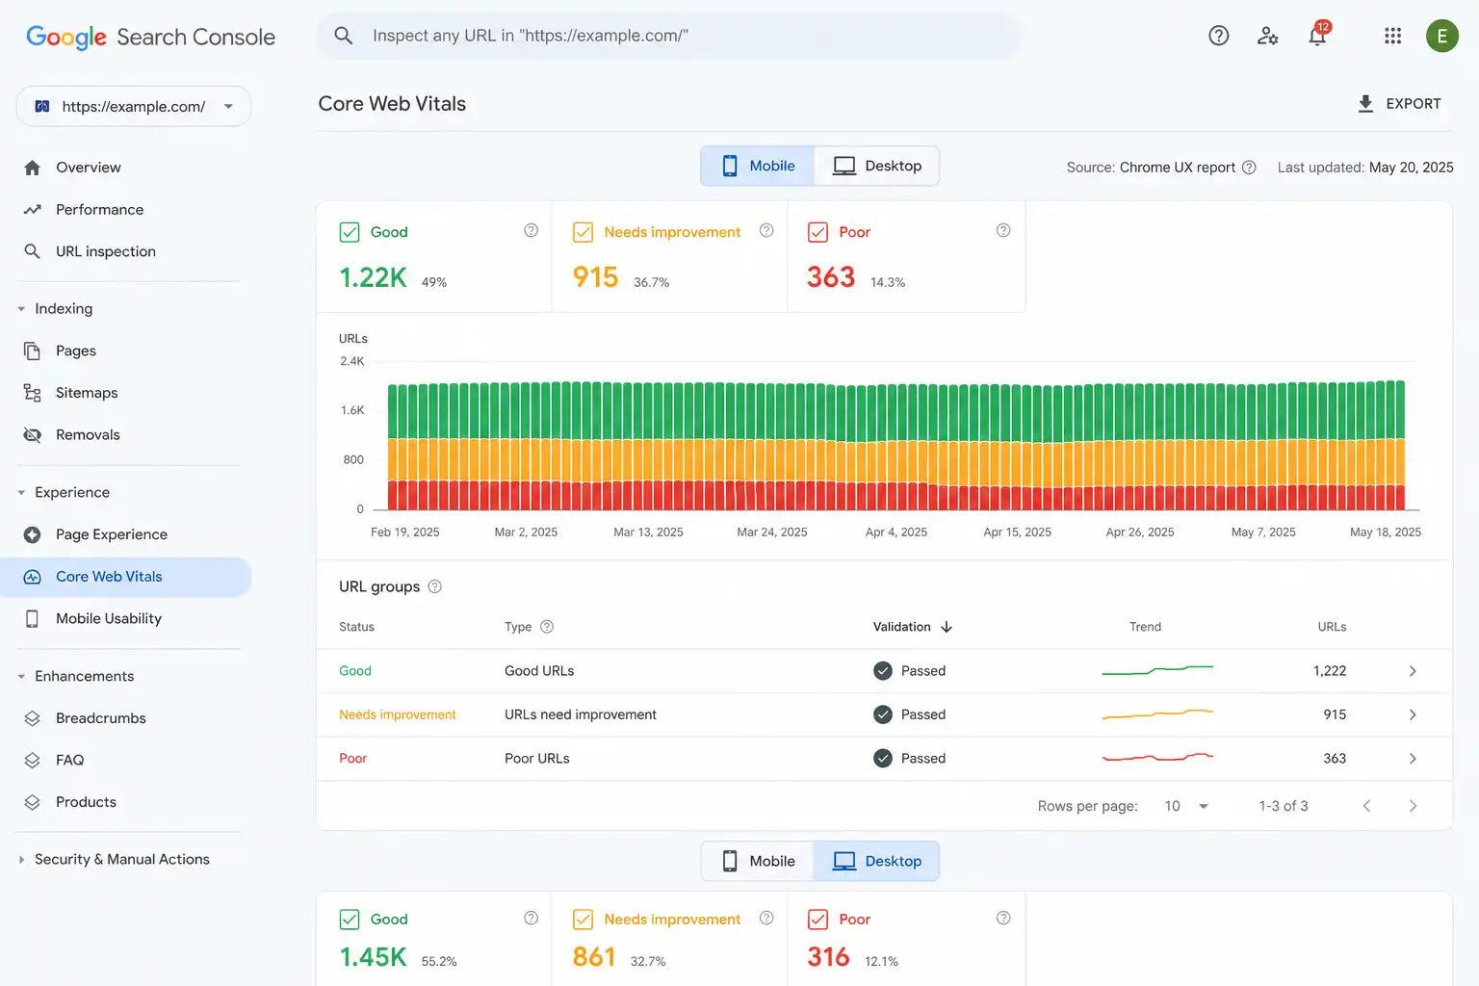Click the 915 count in URLs need improvement row

pyautogui.click(x=1335, y=714)
